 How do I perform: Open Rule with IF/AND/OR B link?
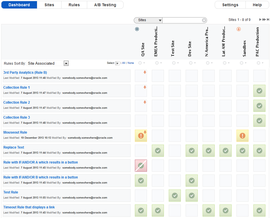(41, 177)
